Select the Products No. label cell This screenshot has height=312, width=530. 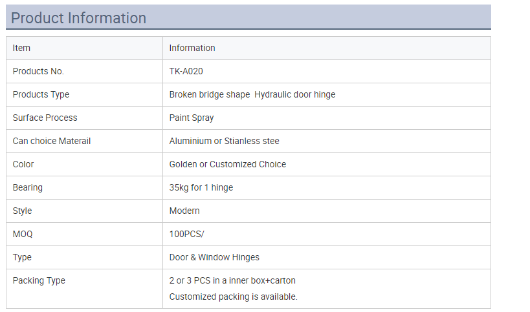[38, 71]
